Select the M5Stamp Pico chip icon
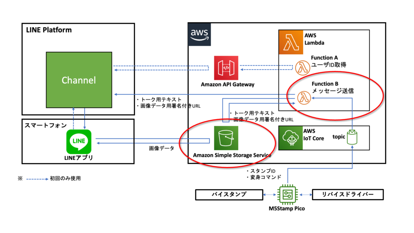This screenshot has width=414, height=233. point(288,195)
